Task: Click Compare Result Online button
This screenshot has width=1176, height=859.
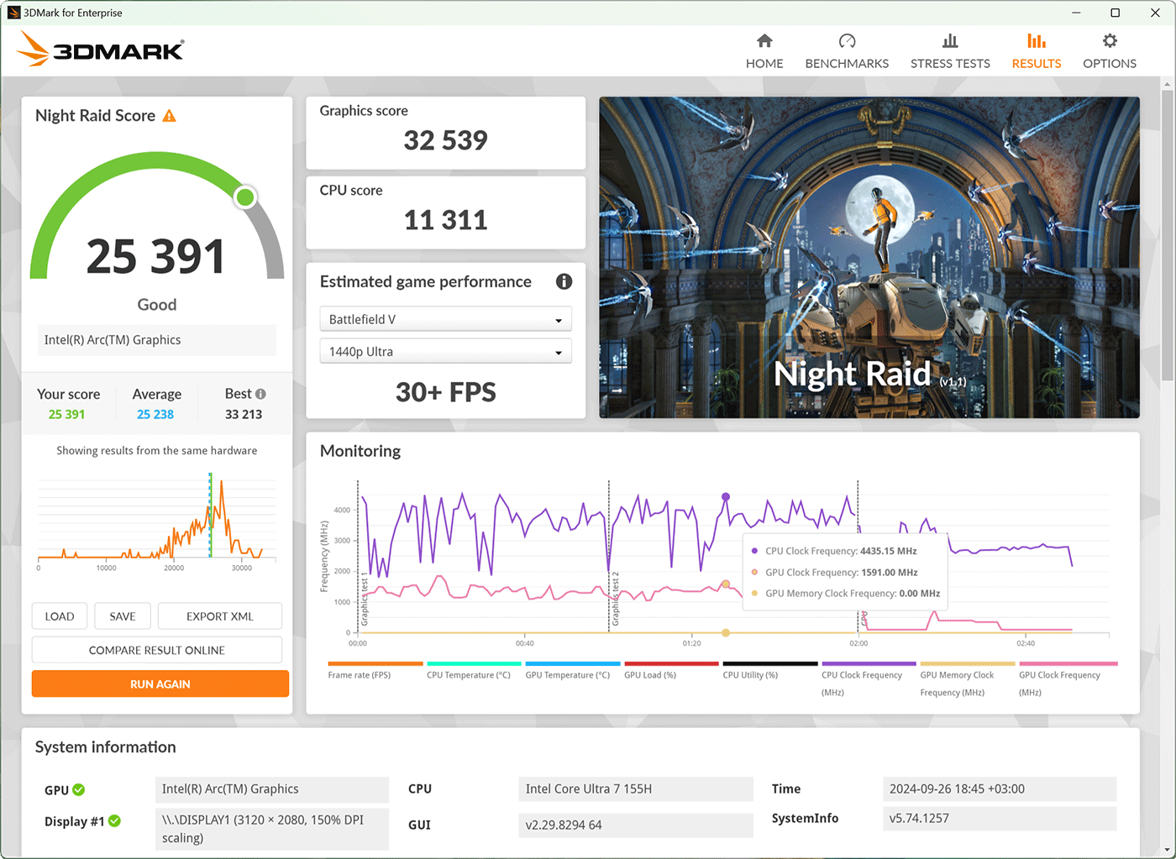Action: point(157,650)
